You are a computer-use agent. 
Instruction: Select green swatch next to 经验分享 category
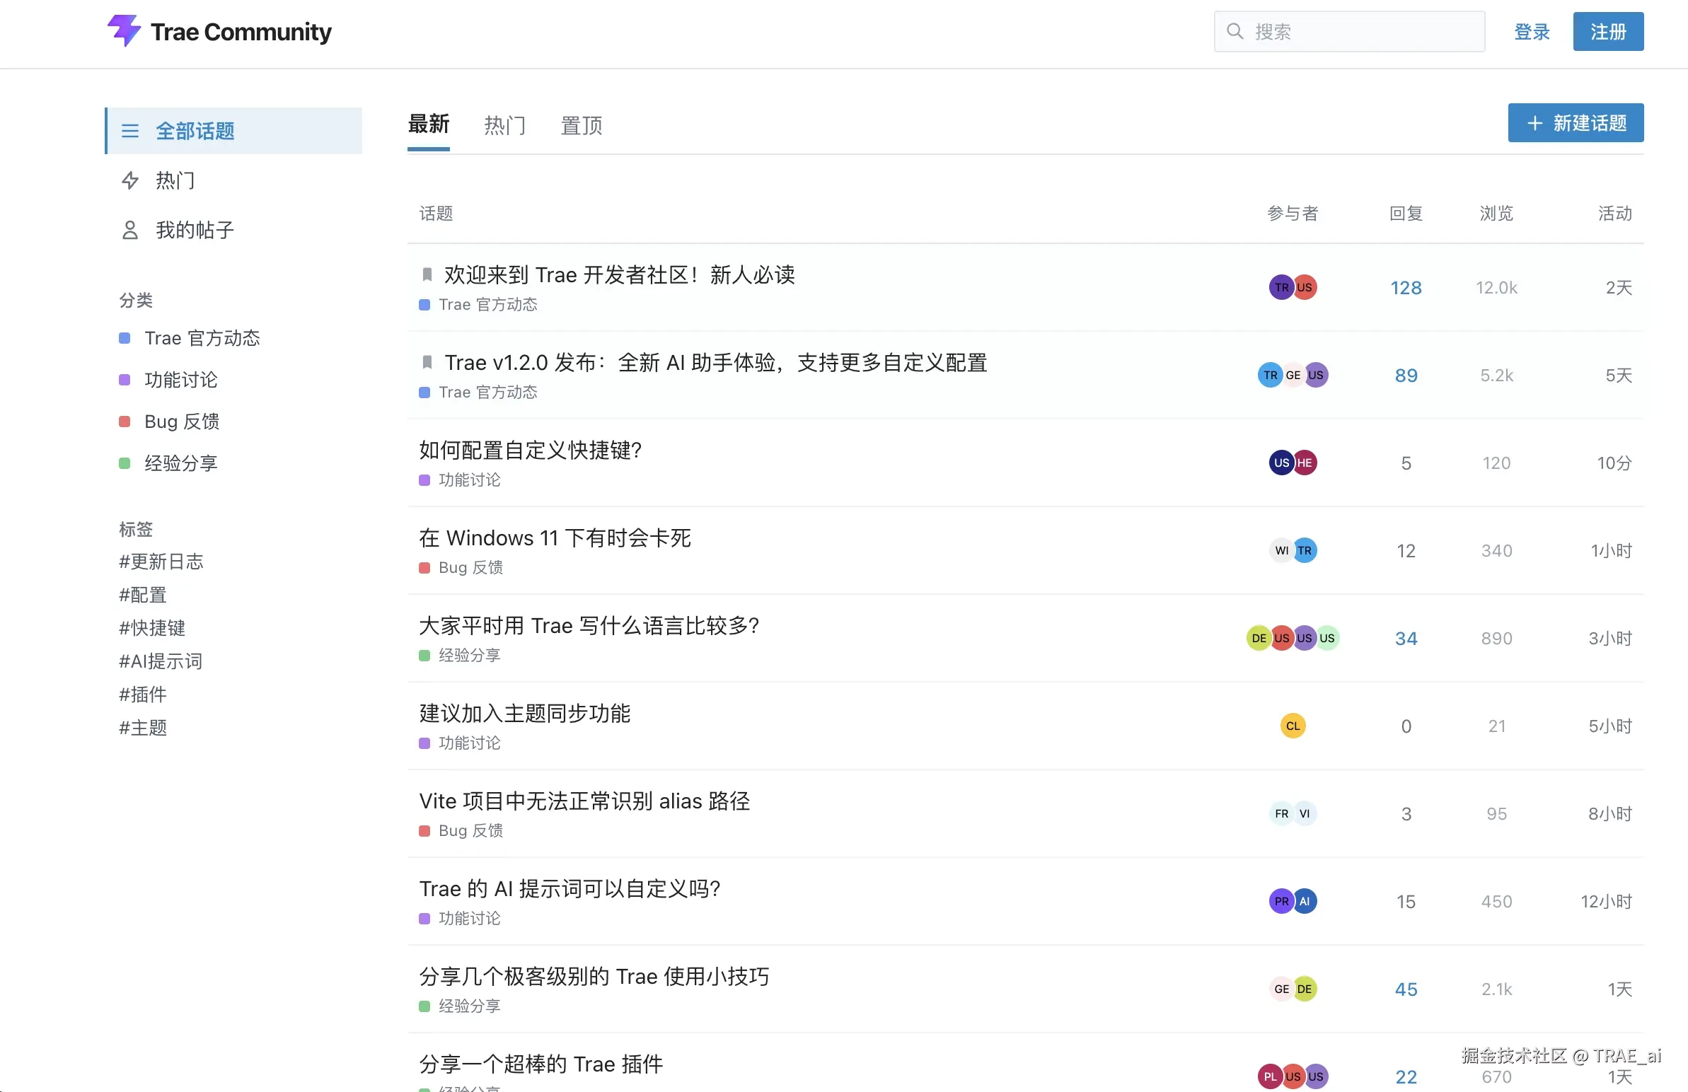coord(125,463)
